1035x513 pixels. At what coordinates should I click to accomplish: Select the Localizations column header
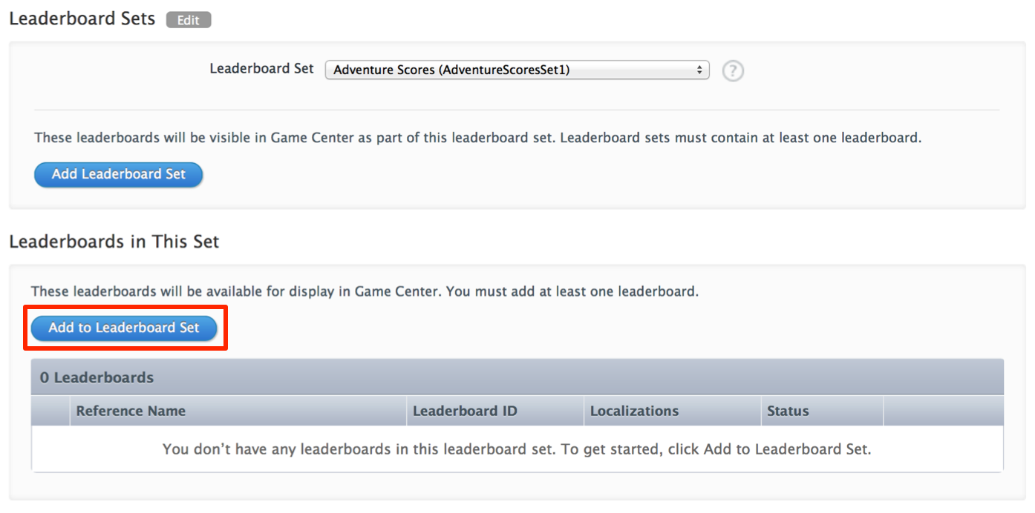pyautogui.click(x=634, y=411)
